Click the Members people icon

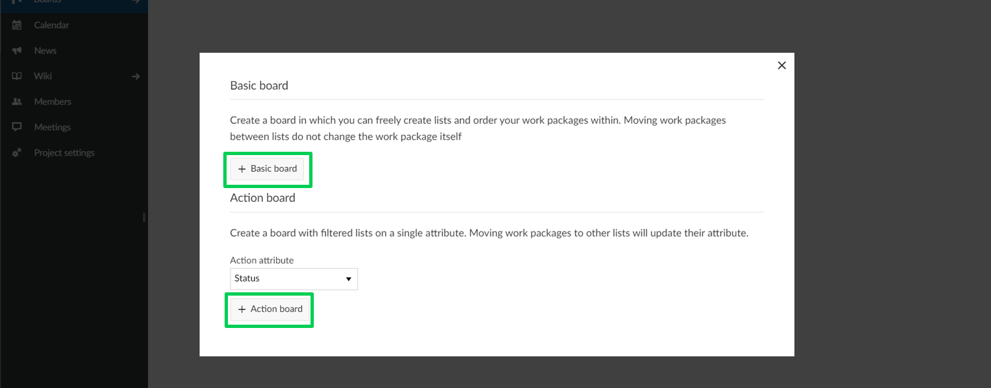point(17,102)
